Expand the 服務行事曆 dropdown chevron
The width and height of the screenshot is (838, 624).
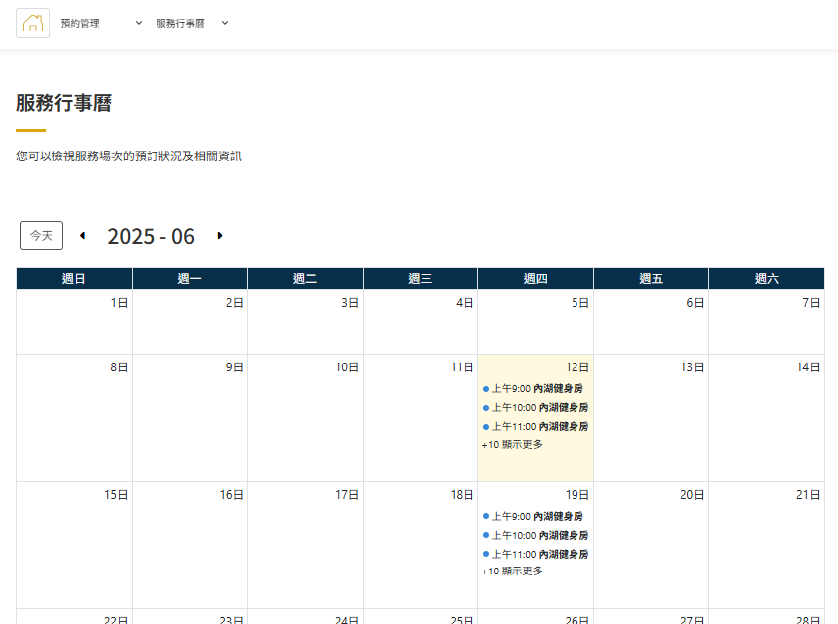point(225,23)
